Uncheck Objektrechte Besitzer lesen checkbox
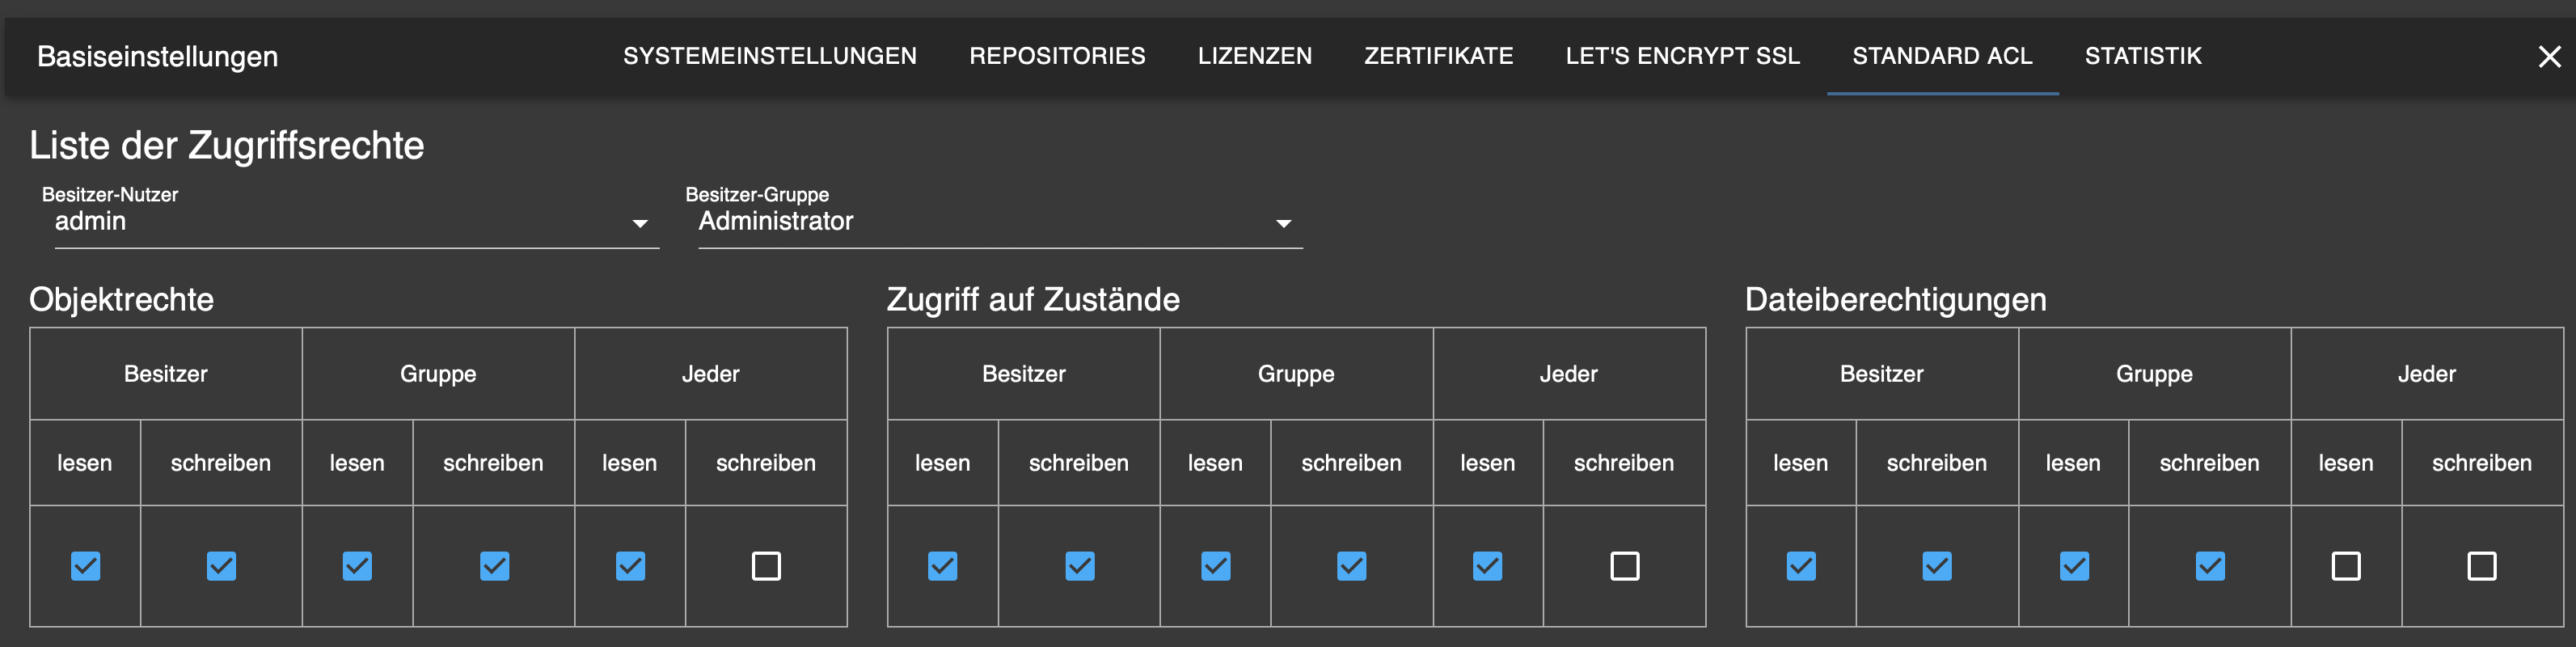This screenshot has width=2576, height=647. pos(86,566)
